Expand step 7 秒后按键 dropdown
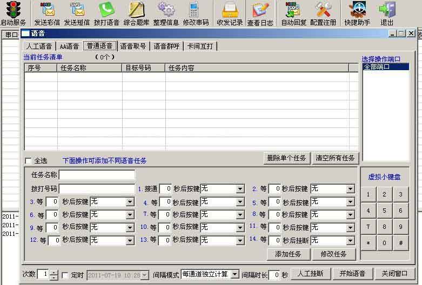422x285 pixels. pos(240,214)
